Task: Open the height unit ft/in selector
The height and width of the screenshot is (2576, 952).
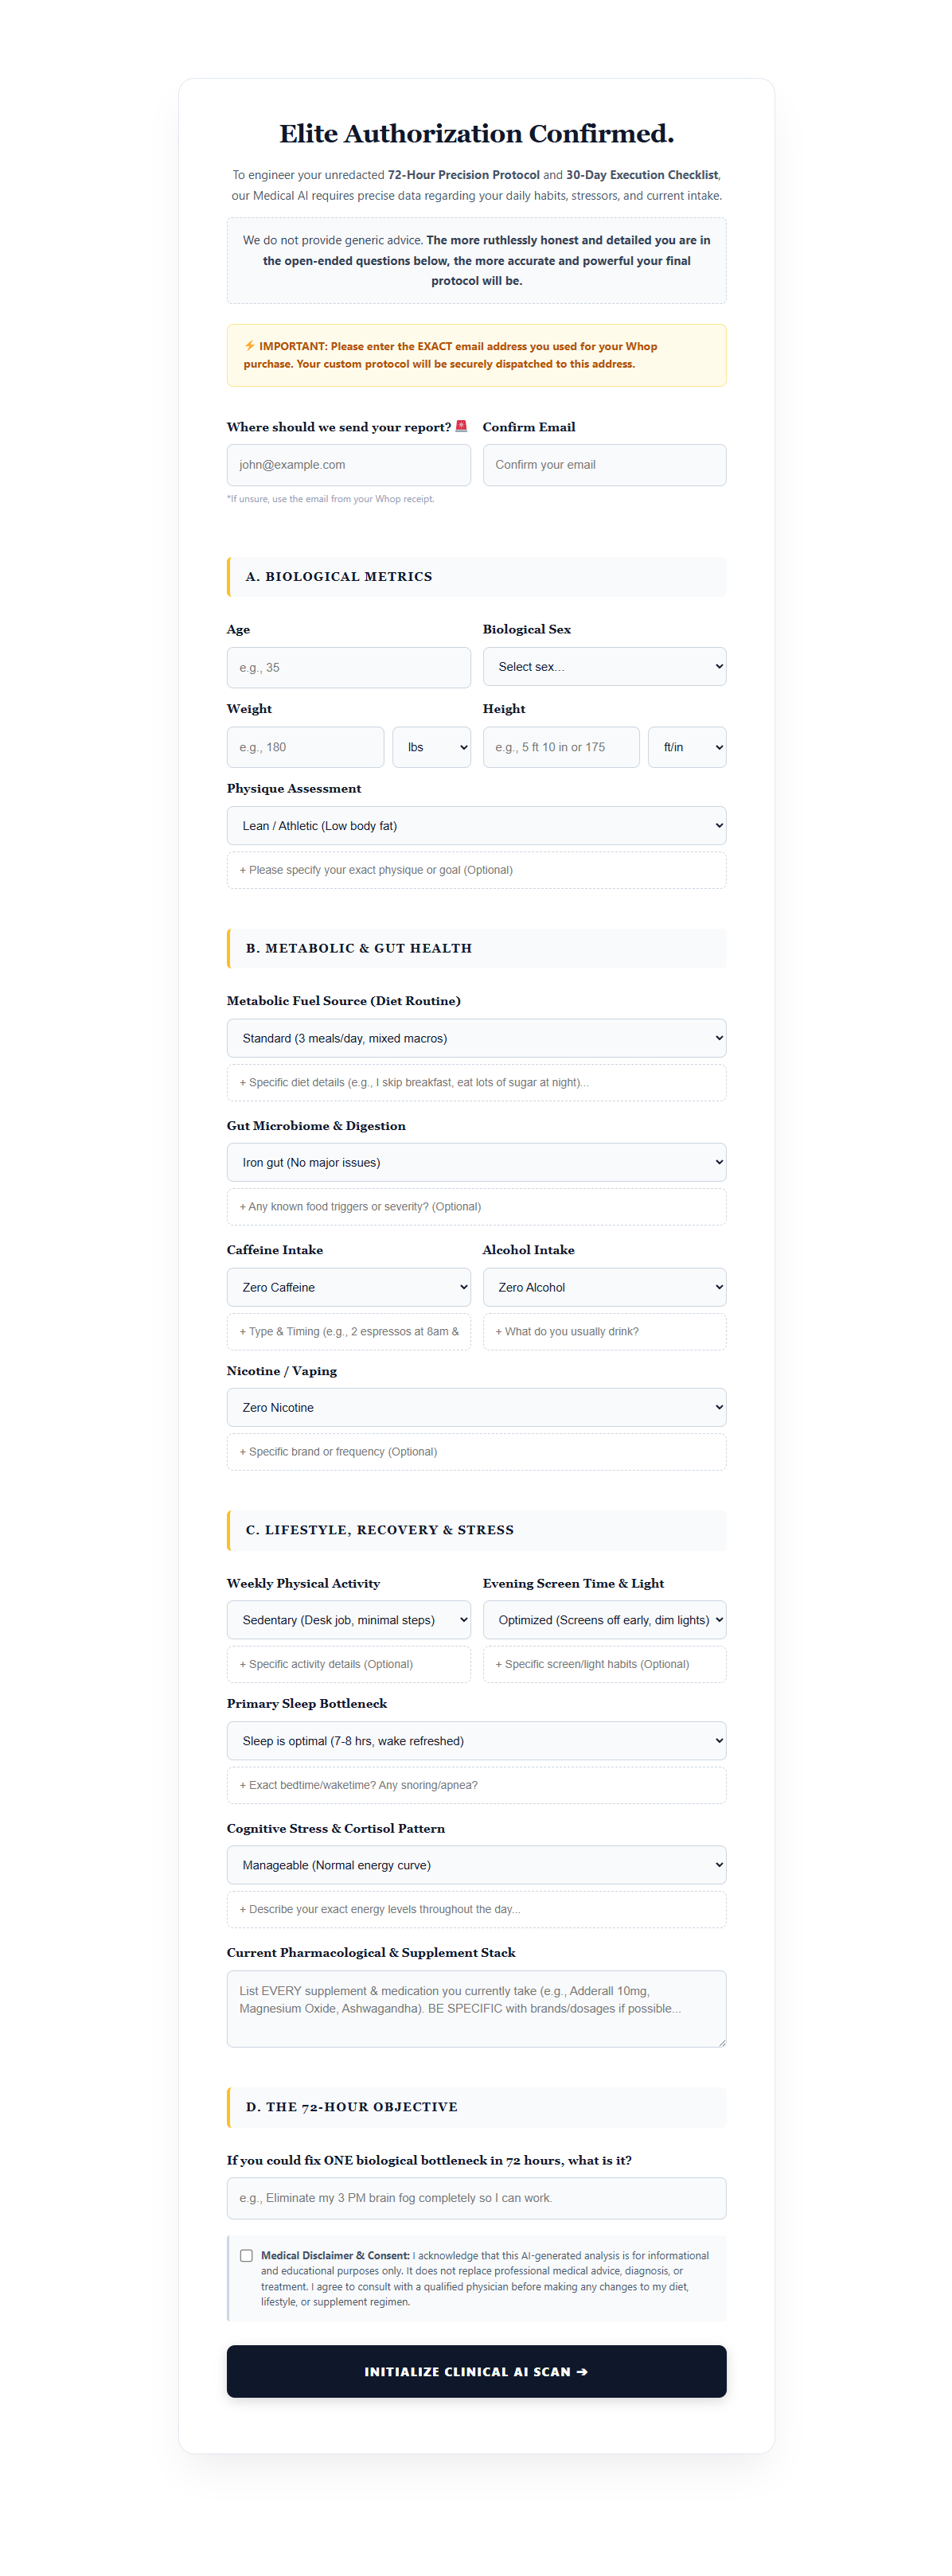Action: pyautogui.click(x=687, y=747)
